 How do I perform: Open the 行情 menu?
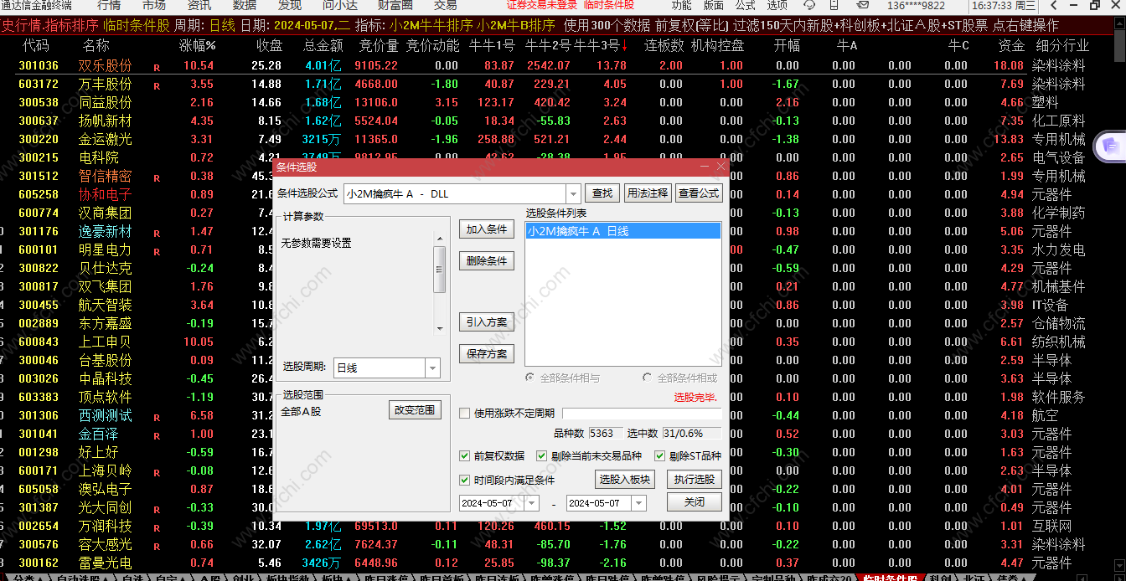(x=109, y=5)
